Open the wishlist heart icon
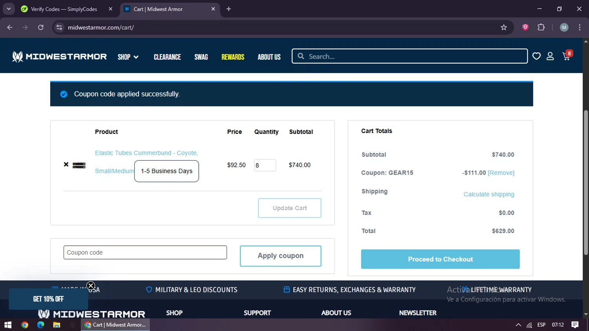This screenshot has width=589, height=331. click(536, 56)
